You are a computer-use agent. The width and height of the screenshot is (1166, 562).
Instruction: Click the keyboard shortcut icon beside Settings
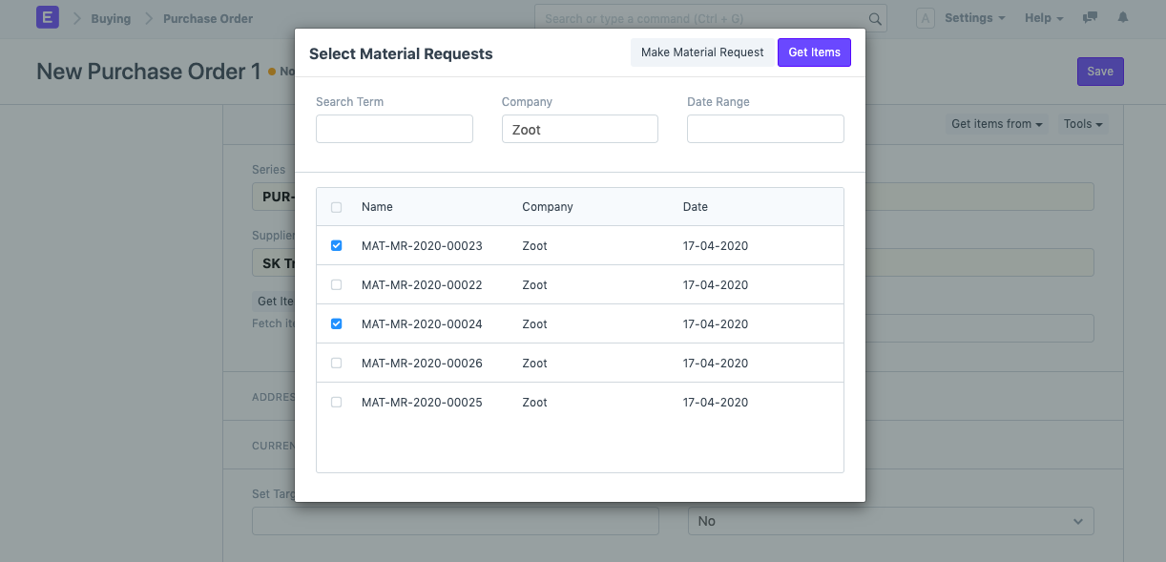point(925,17)
